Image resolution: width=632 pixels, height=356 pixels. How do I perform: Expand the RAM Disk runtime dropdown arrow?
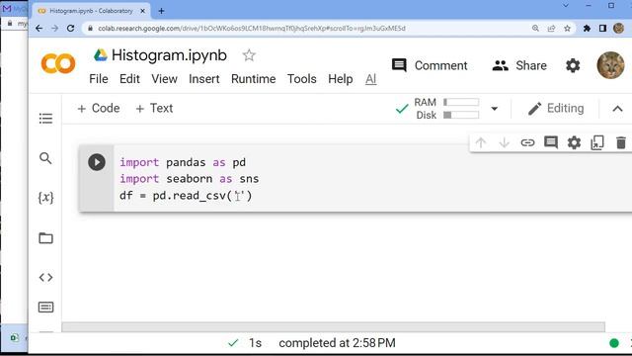pyautogui.click(x=494, y=109)
